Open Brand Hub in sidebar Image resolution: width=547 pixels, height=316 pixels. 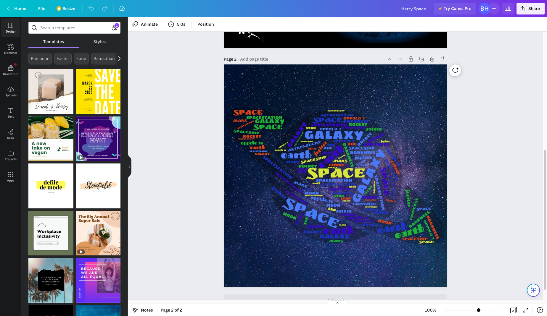click(11, 70)
